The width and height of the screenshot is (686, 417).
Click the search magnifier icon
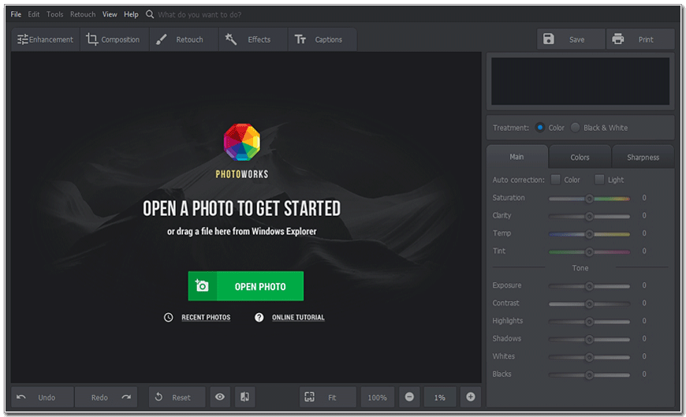click(150, 14)
